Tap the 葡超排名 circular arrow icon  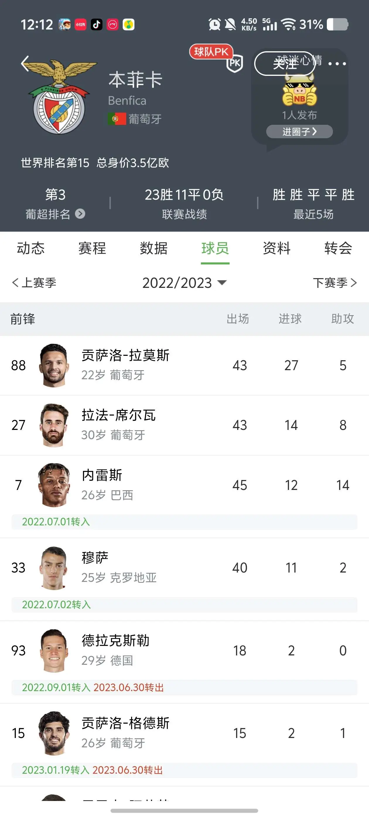(x=80, y=213)
